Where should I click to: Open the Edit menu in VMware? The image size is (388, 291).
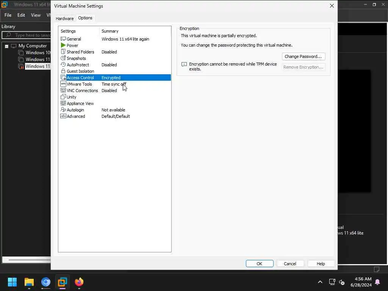pyautogui.click(x=21, y=15)
